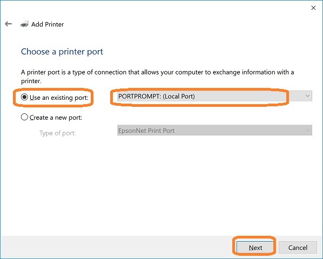
Task: Click the Add Printer title text
Action: (48, 24)
